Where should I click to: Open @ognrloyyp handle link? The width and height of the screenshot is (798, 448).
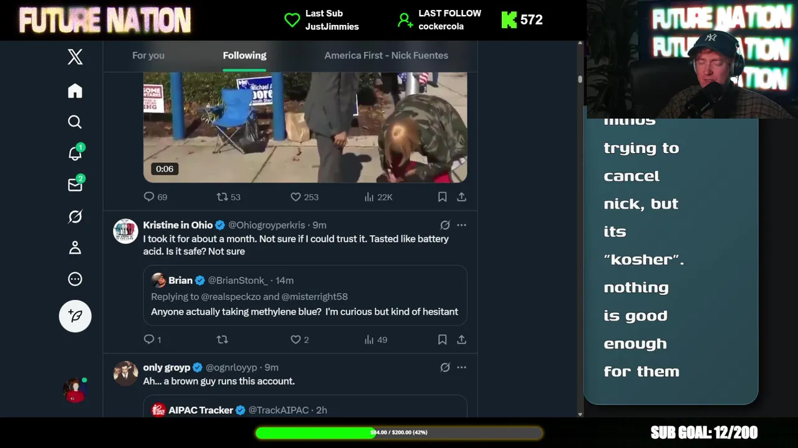pos(231,368)
